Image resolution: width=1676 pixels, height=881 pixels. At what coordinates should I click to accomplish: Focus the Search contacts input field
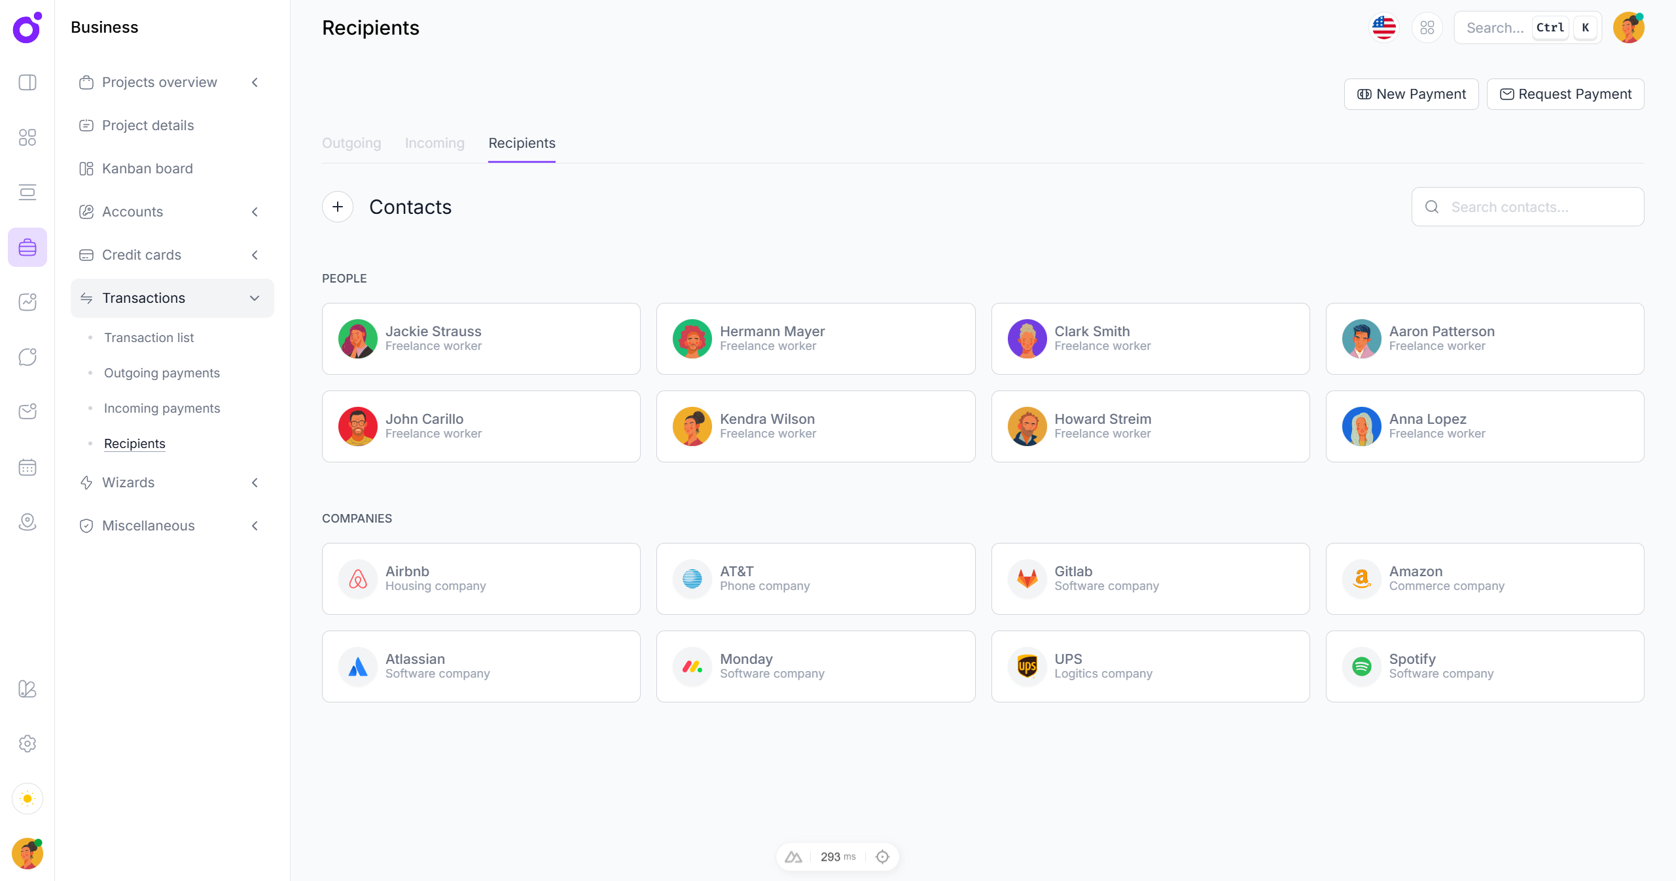click(1538, 207)
